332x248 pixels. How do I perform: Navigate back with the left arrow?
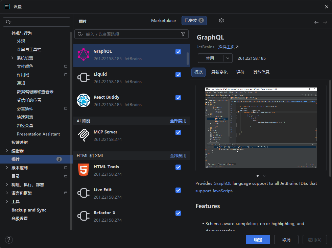(316, 22)
